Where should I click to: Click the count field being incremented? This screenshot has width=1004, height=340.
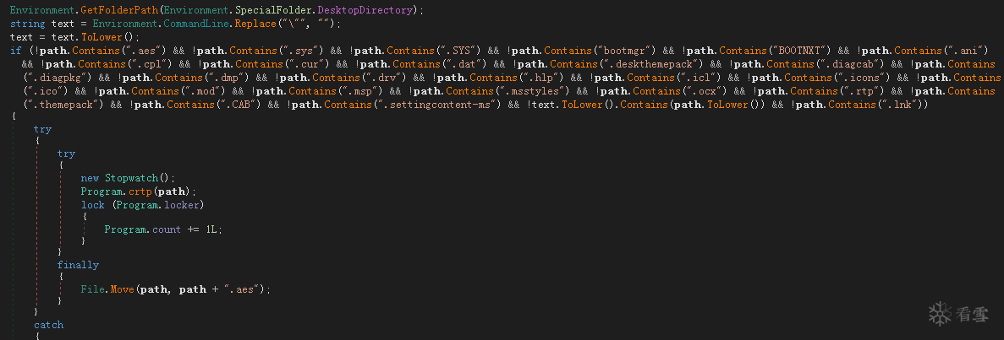(x=167, y=229)
